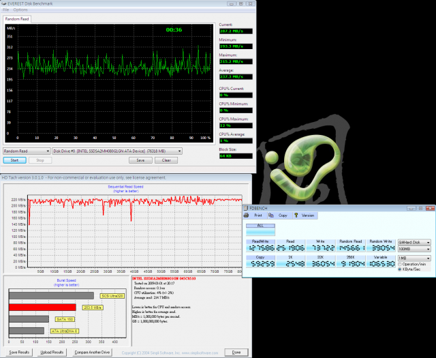Click the Stop button in EVEREST
This screenshot has height=358, width=436.
(x=40, y=160)
